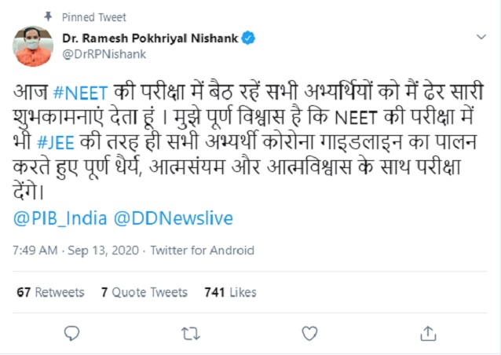Retweet this tweet using the arrows icon

(190, 334)
